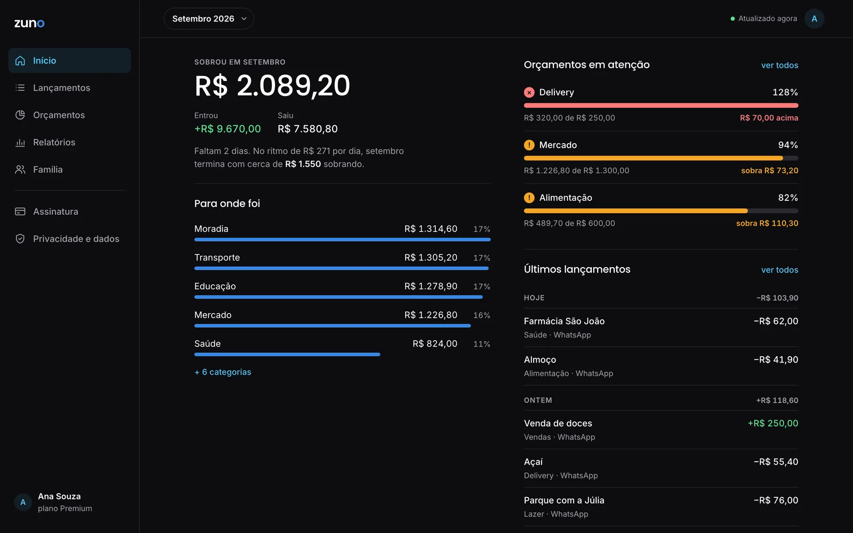853x533 pixels.
Task: Expand the + 6 categorias link
Action: coord(223,372)
